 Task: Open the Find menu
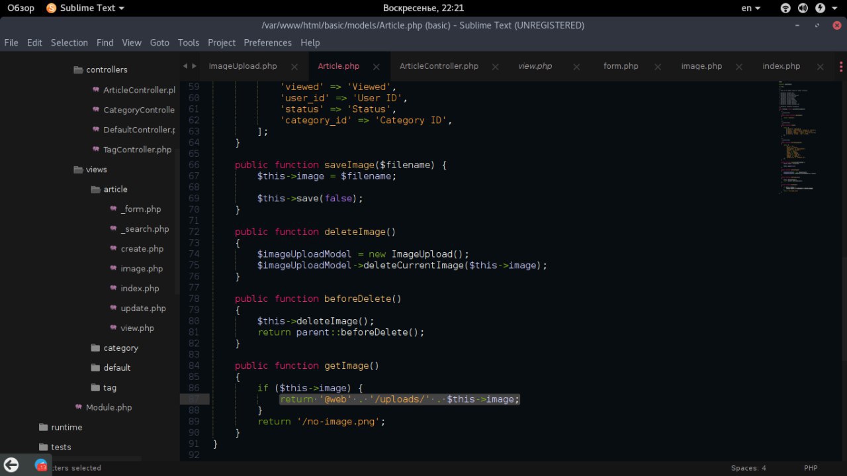(x=105, y=42)
